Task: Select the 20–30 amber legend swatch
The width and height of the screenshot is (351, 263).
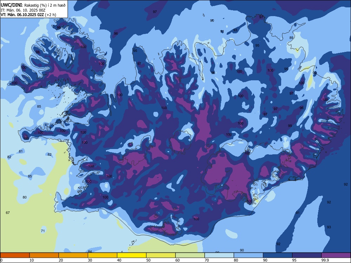Action: 73,255
